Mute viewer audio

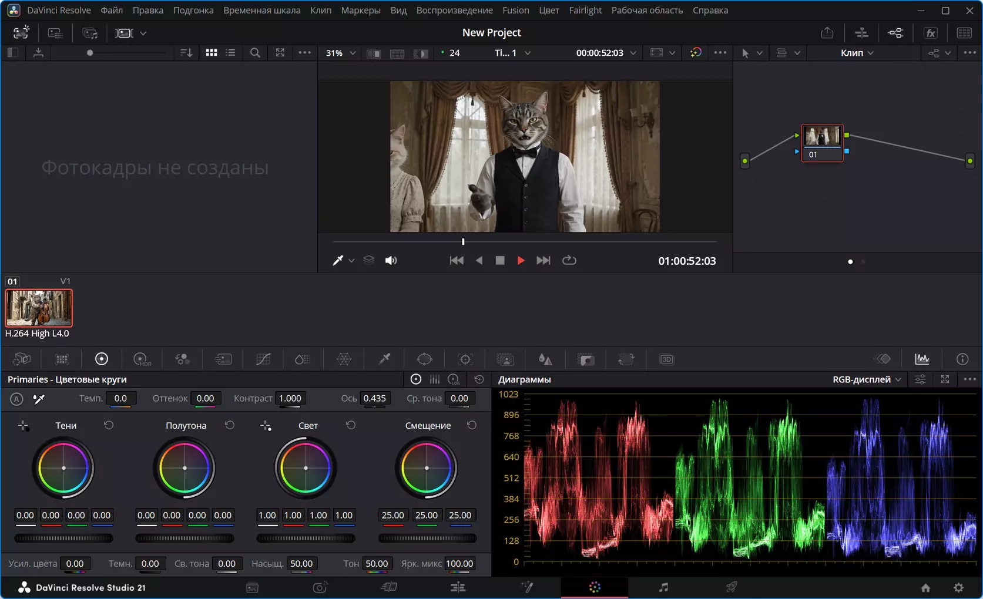click(391, 260)
